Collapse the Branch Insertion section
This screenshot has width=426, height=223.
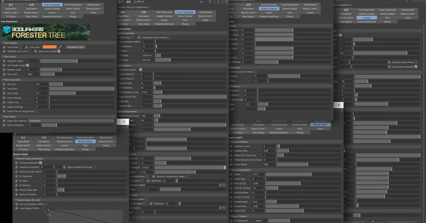230,142
